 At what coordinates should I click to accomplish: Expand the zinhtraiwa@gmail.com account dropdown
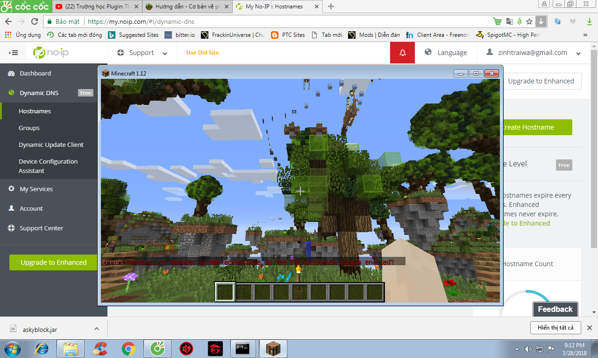pos(533,53)
